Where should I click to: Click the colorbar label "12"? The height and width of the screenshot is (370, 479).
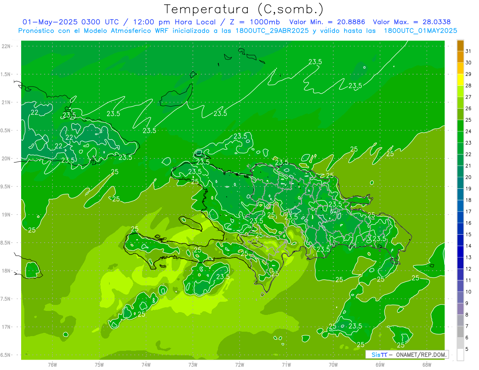click(469, 269)
